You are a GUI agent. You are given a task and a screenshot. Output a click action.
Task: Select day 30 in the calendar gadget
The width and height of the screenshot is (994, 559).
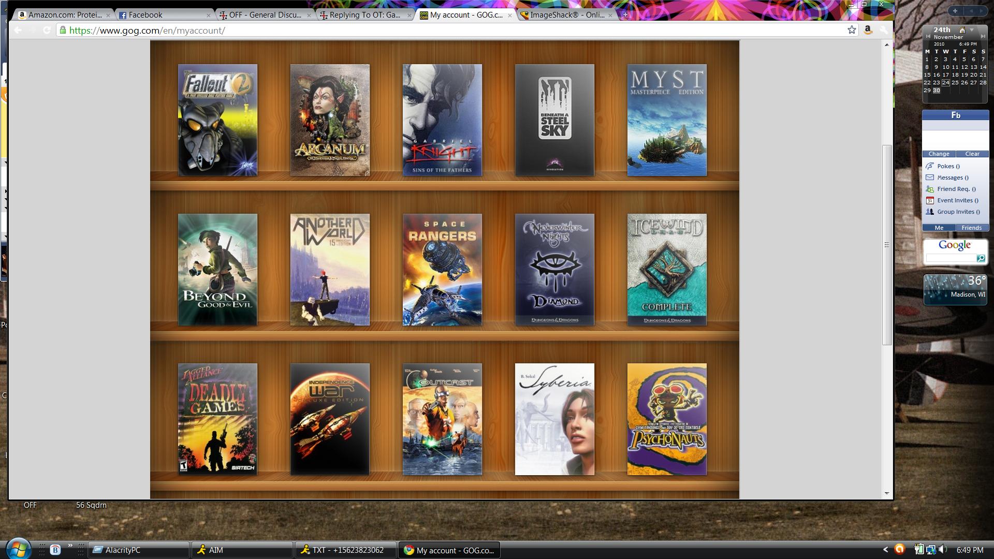click(936, 90)
